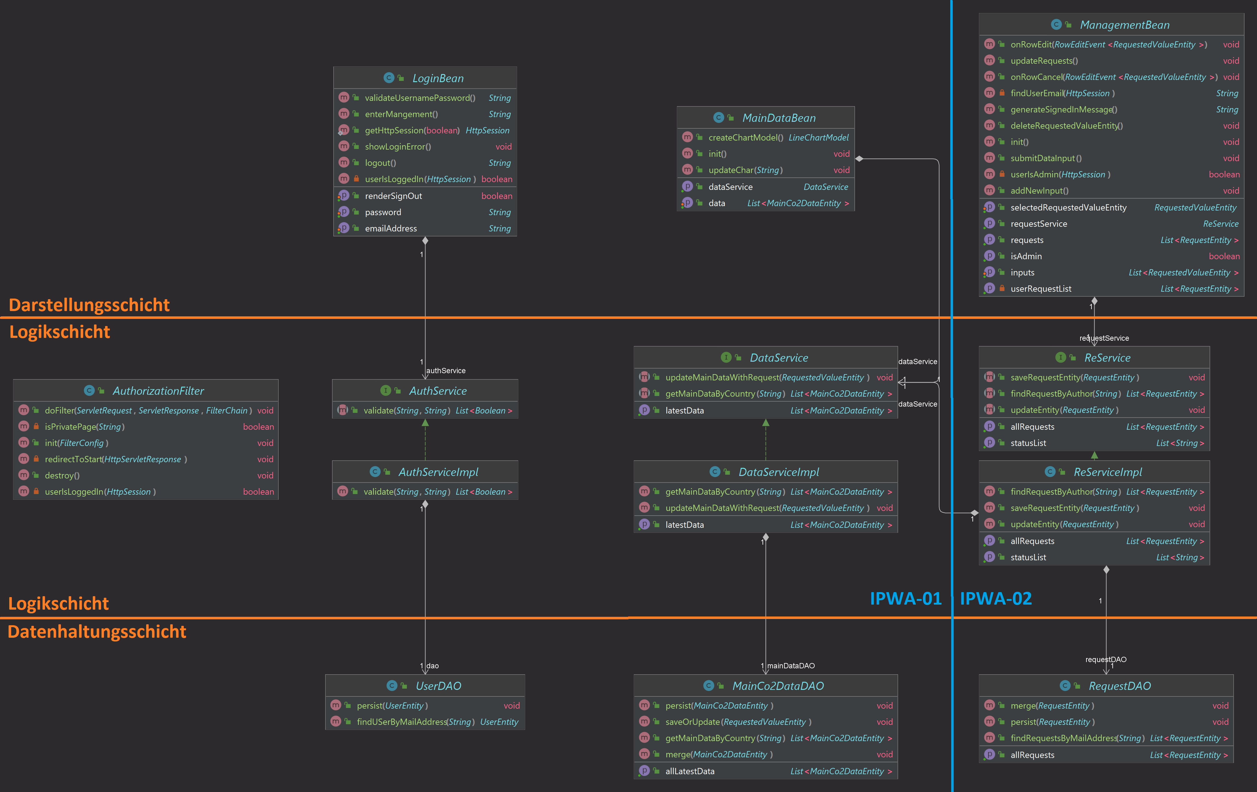Click the allLatestData property in MainCo2DataDAO

(x=689, y=771)
